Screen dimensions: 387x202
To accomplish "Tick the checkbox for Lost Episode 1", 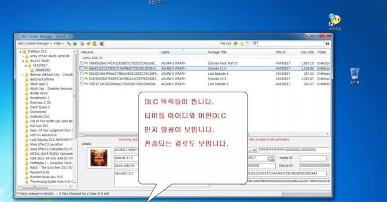I will pyautogui.click(x=81, y=74).
